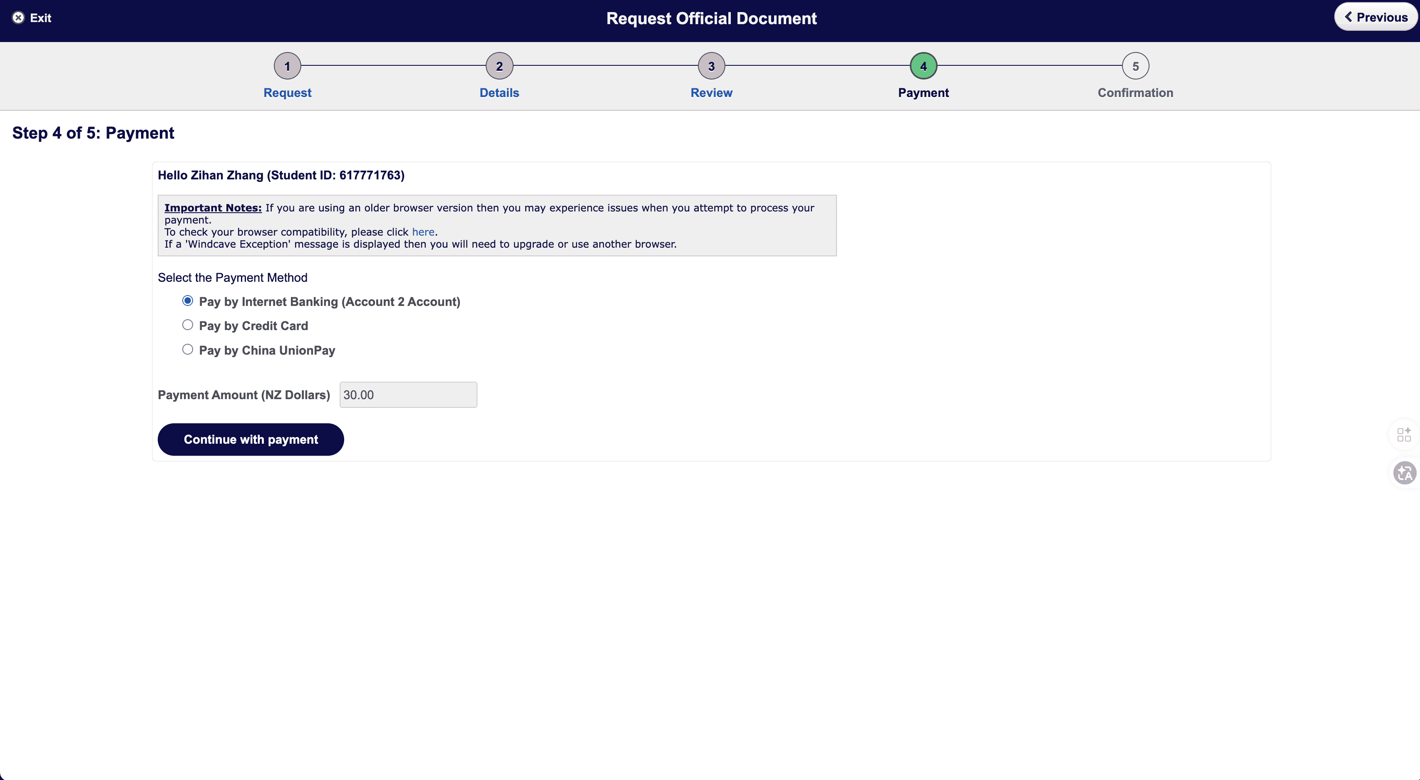
Task: Select Pay by China UnionPay option
Action: [x=187, y=349]
